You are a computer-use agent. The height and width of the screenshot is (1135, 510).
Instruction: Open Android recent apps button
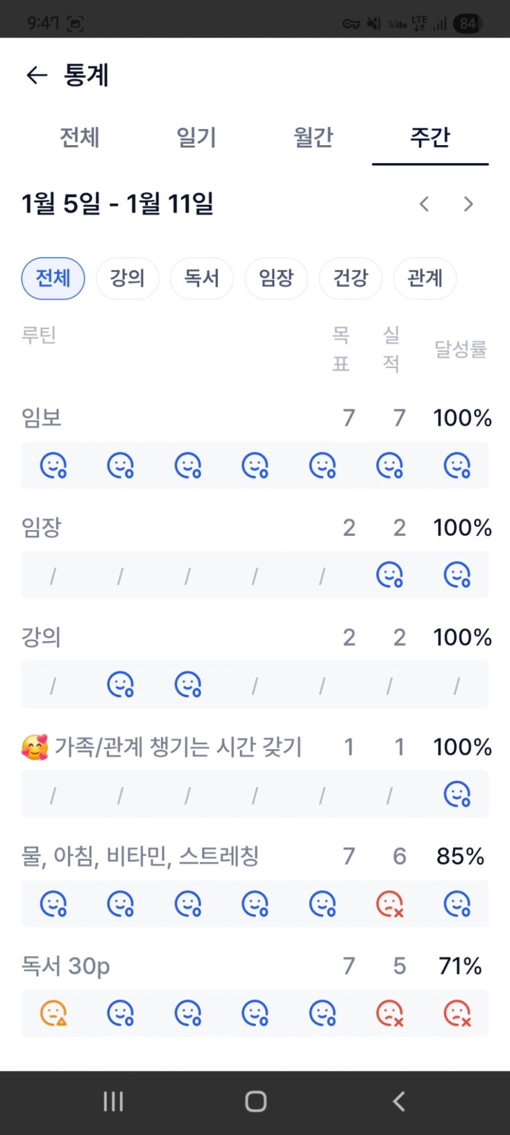tap(113, 1101)
